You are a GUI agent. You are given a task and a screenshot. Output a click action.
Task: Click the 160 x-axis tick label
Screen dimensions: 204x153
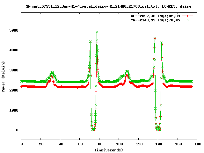(x=178, y=144)
